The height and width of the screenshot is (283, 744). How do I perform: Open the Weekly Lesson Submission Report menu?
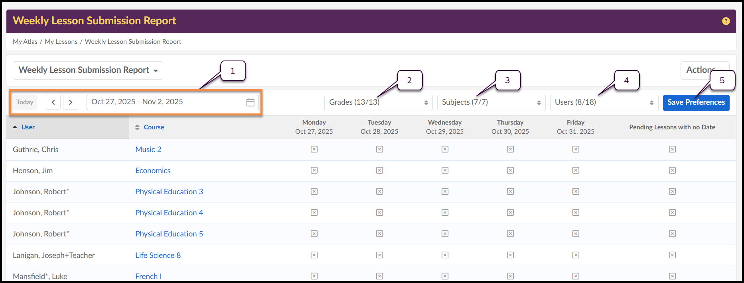click(x=88, y=70)
